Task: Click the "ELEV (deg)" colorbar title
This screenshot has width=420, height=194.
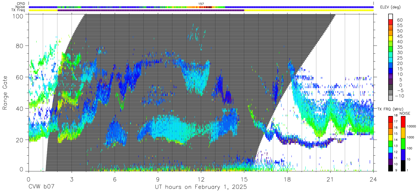Action: click(x=391, y=7)
